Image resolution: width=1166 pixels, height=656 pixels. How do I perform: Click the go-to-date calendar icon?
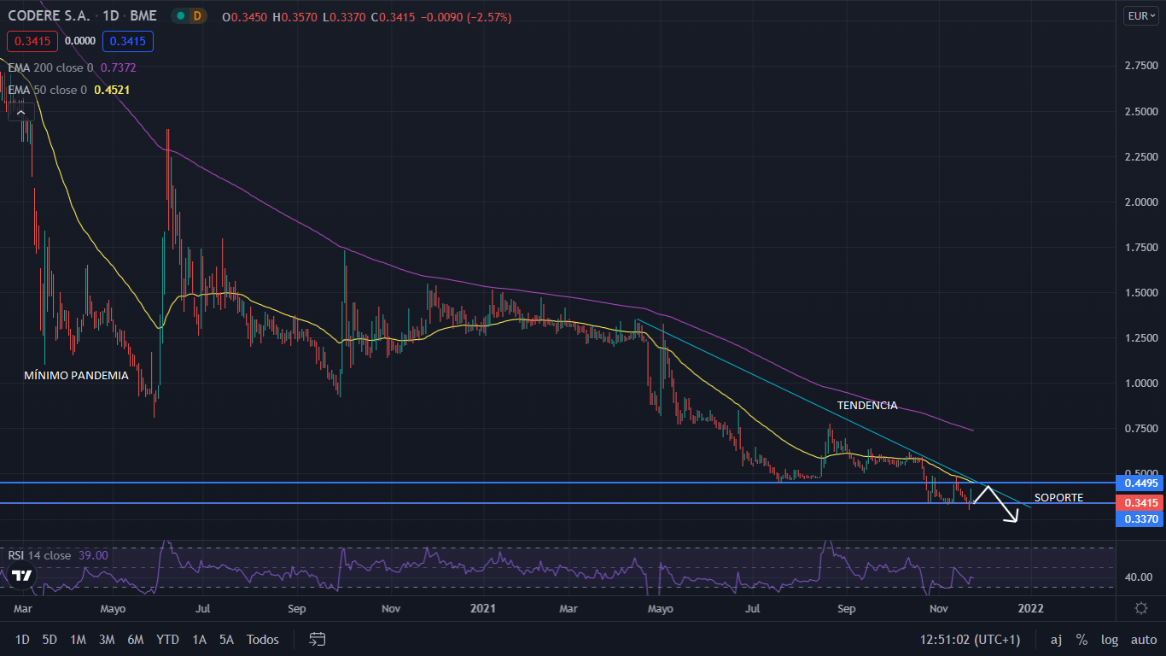pos(318,639)
